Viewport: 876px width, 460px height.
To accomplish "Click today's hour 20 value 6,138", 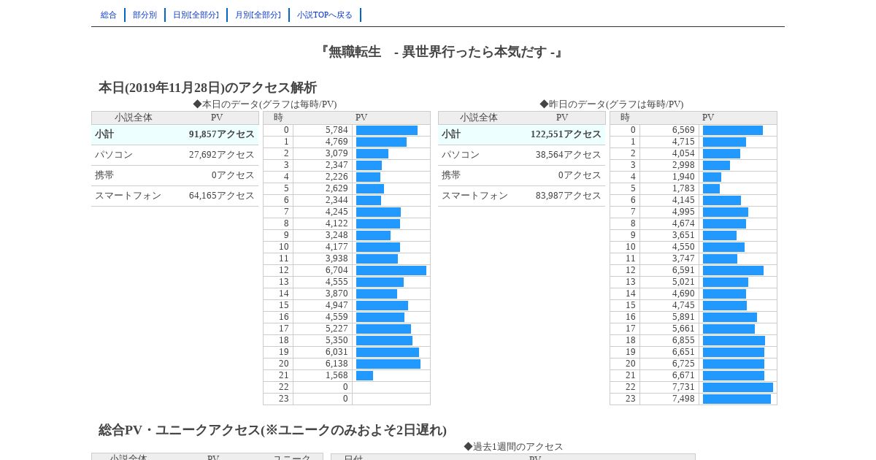I will (337, 364).
